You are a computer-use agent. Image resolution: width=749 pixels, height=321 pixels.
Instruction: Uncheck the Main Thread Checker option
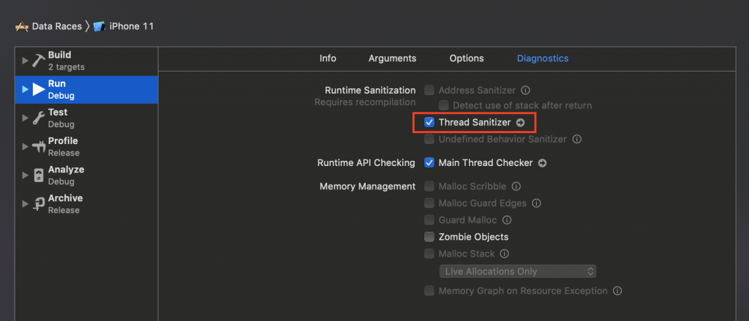coord(429,163)
